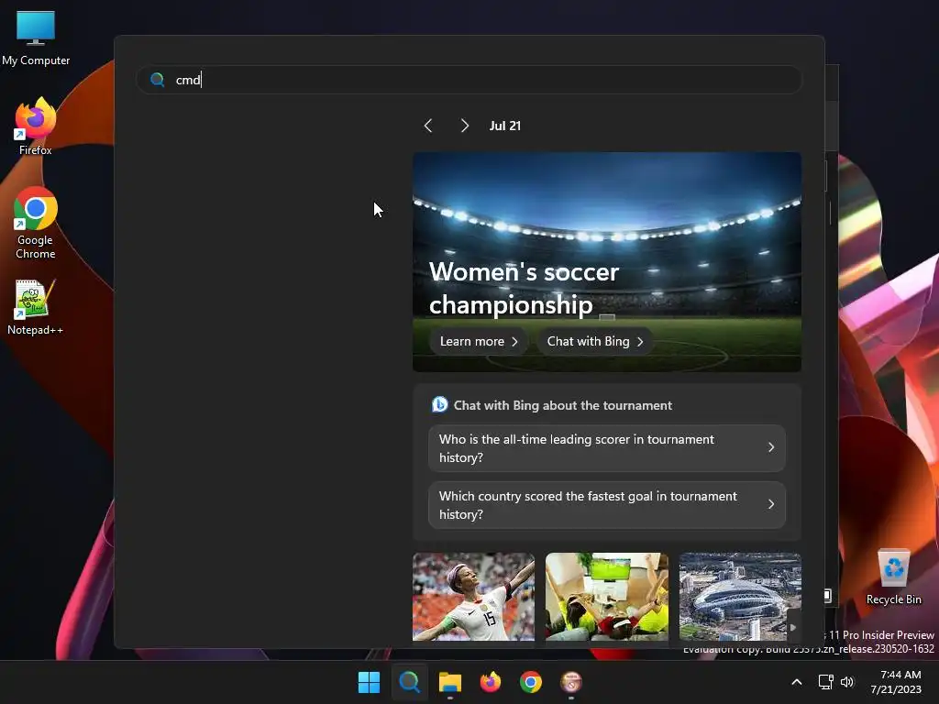
Task: Ask which country scored the fastest goal
Action: tap(607, 505)
